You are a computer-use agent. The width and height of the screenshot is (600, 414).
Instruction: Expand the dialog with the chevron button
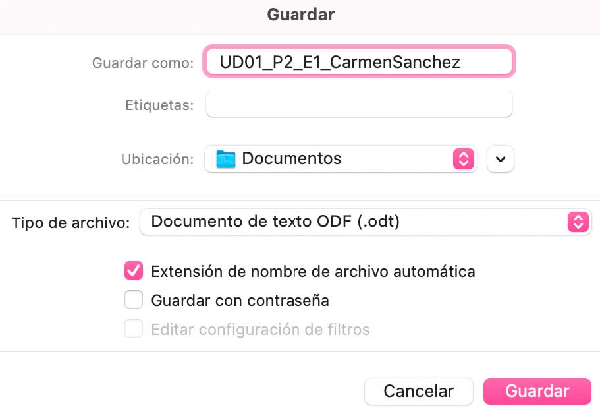(x=501, y=159)
